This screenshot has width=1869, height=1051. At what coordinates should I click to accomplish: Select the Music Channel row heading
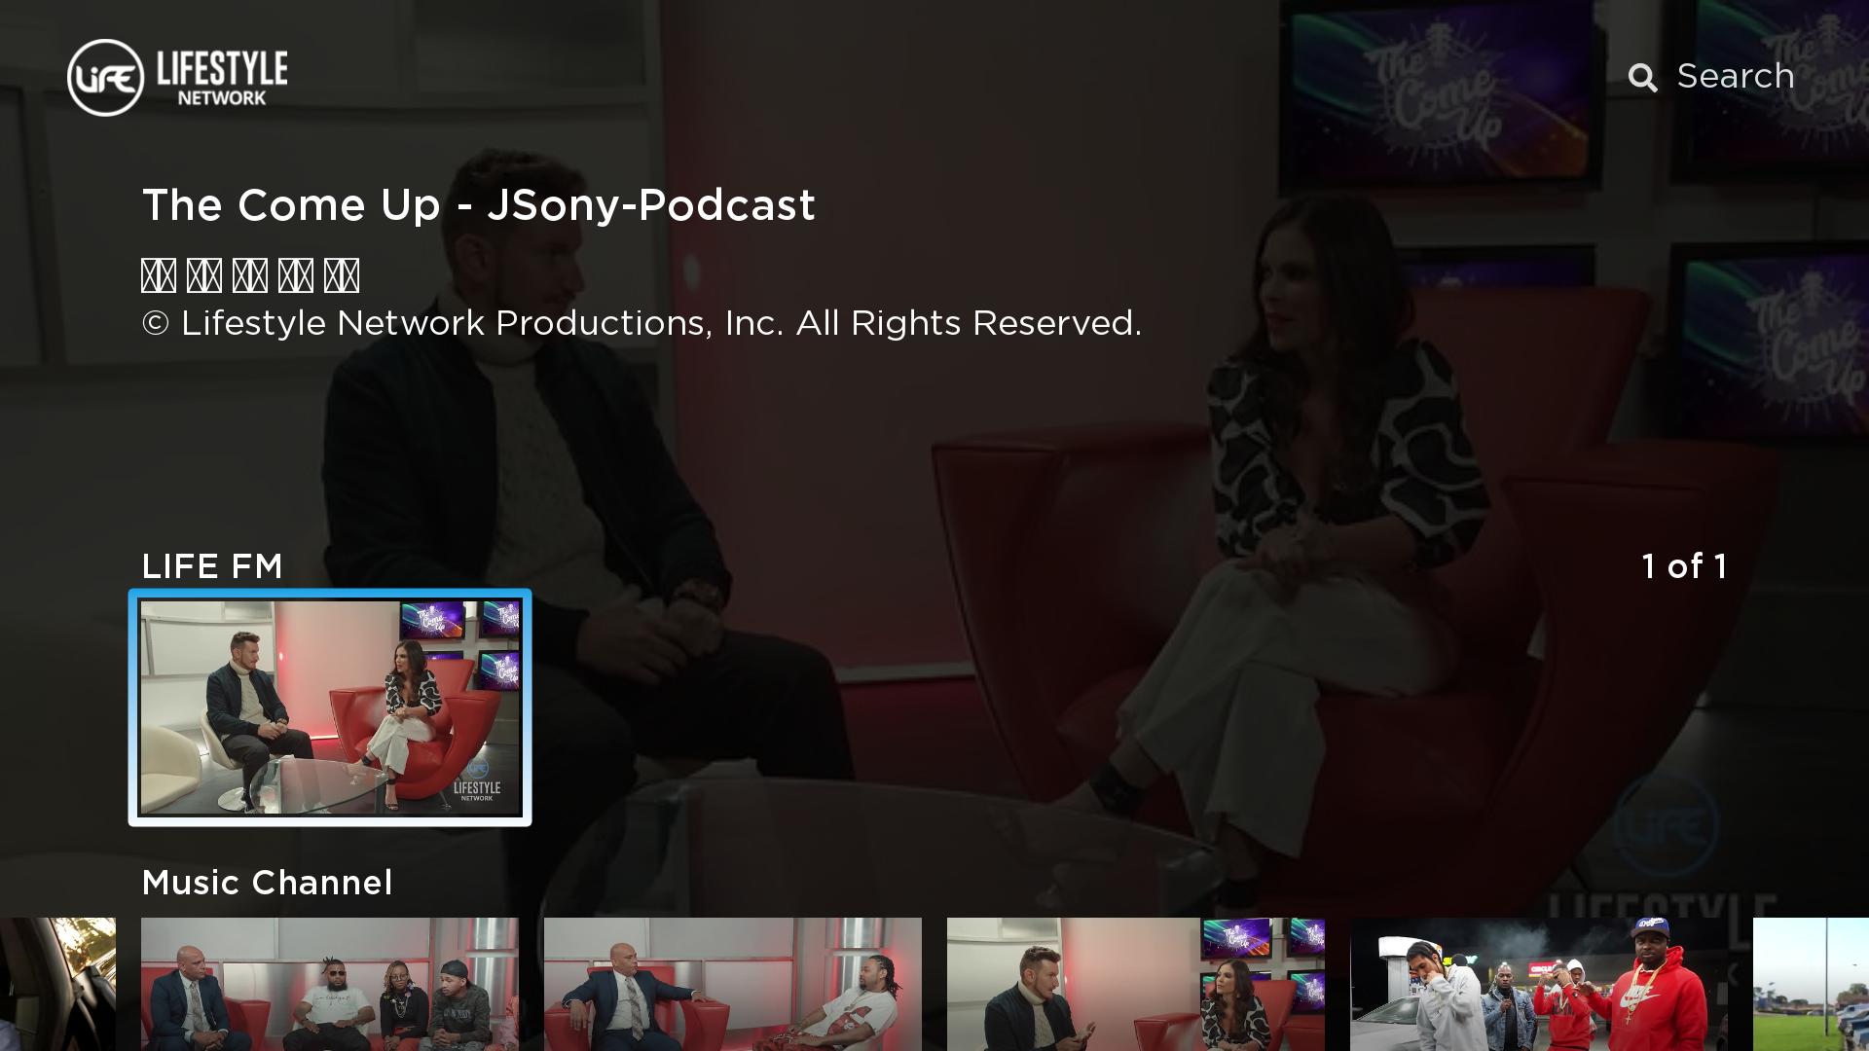[x=267, y=883]
